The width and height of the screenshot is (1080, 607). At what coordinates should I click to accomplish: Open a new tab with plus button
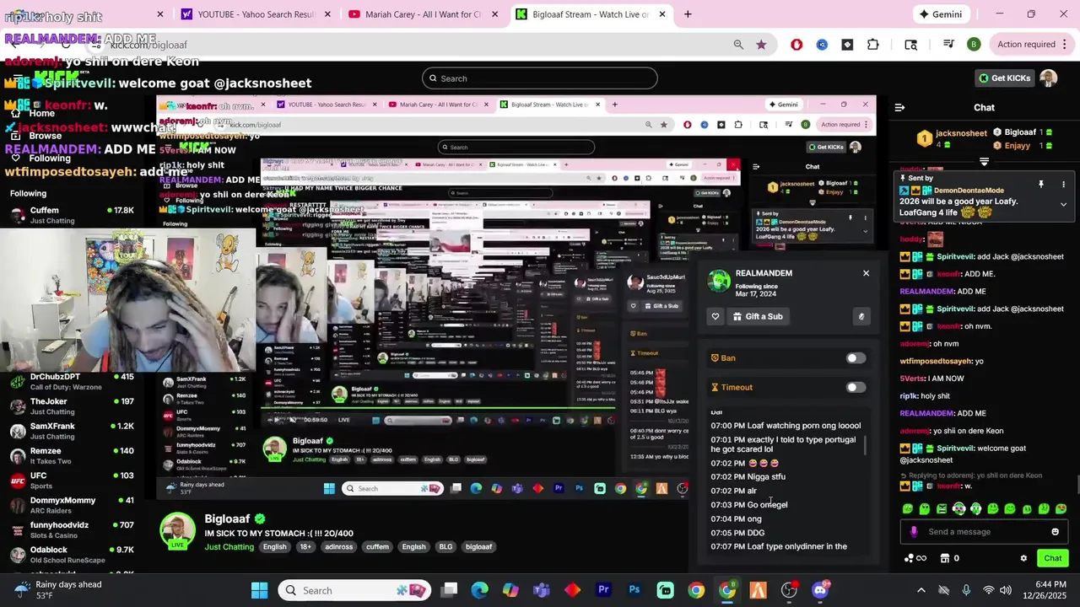[x=688, y=14]
